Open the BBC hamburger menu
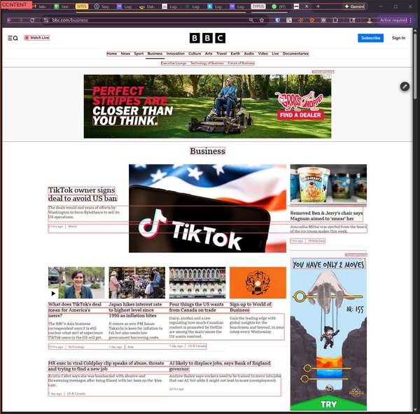 point(10,38)
